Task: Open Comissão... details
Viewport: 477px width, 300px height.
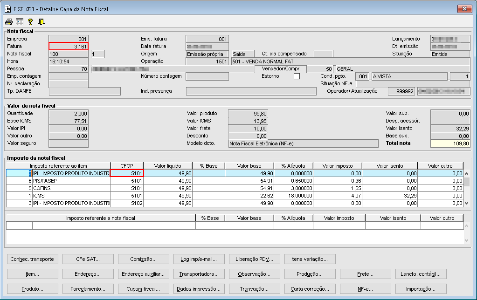Action: pos(143,259)
